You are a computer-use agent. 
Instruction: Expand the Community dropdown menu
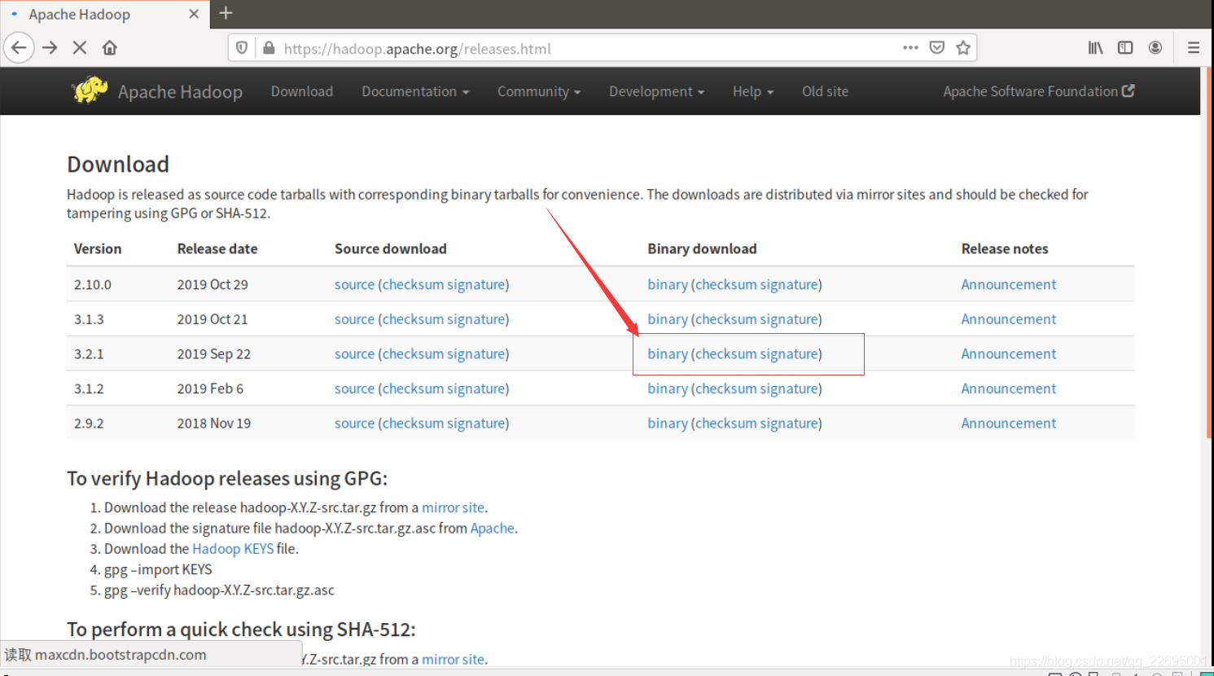click(x=539, y=91)
